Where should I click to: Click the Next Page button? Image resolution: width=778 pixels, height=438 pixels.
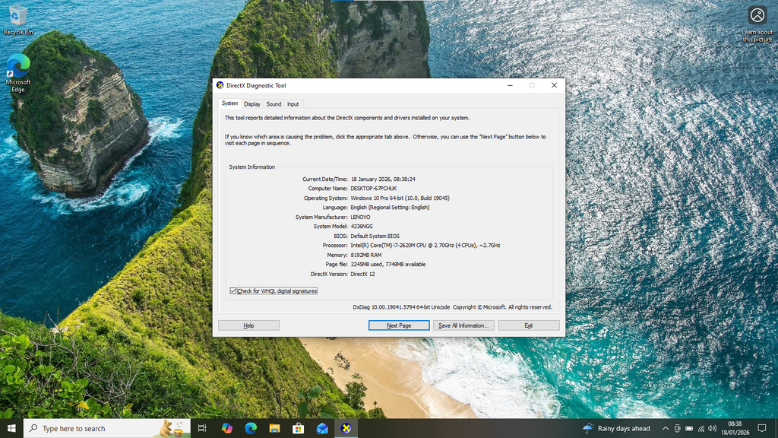(x=398, y=325)
